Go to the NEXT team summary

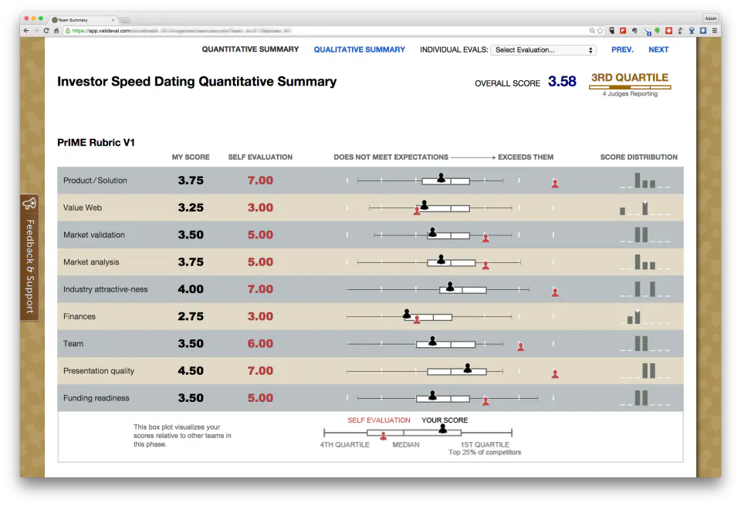pos(658,49)
